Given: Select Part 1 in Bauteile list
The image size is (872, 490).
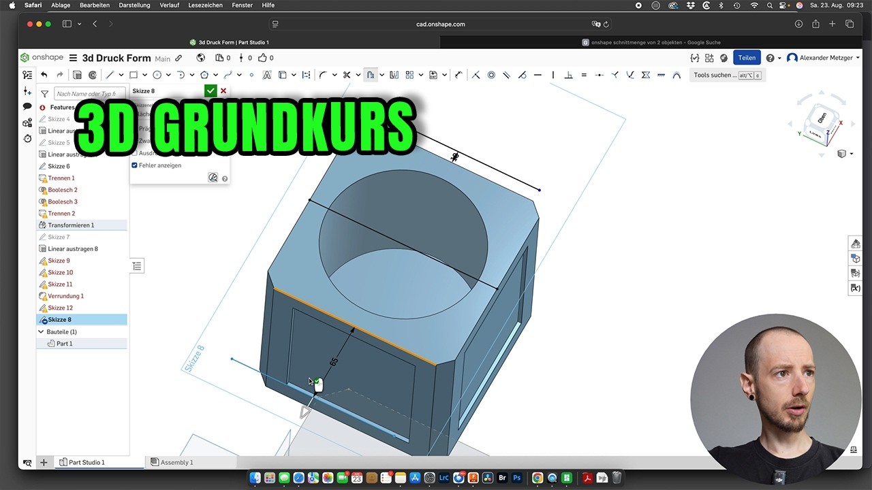Looking at the screenshot, I should tap(82, 344).
